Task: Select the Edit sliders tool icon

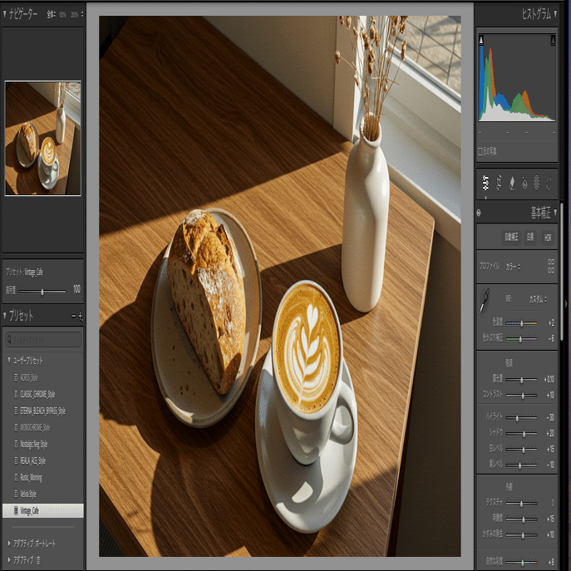Action: (x=485, y=183)
